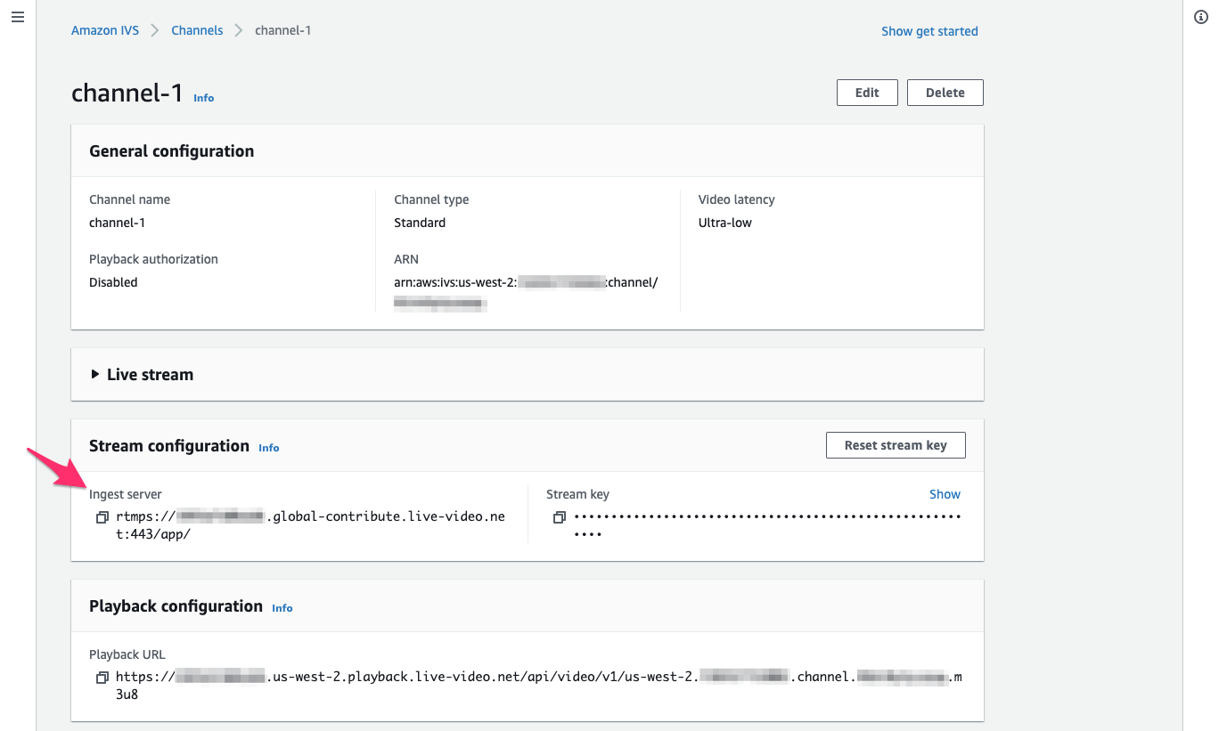This screenshot has height=731, width=1219.
Task: Click Show get started link
Action: coord(929,31)
